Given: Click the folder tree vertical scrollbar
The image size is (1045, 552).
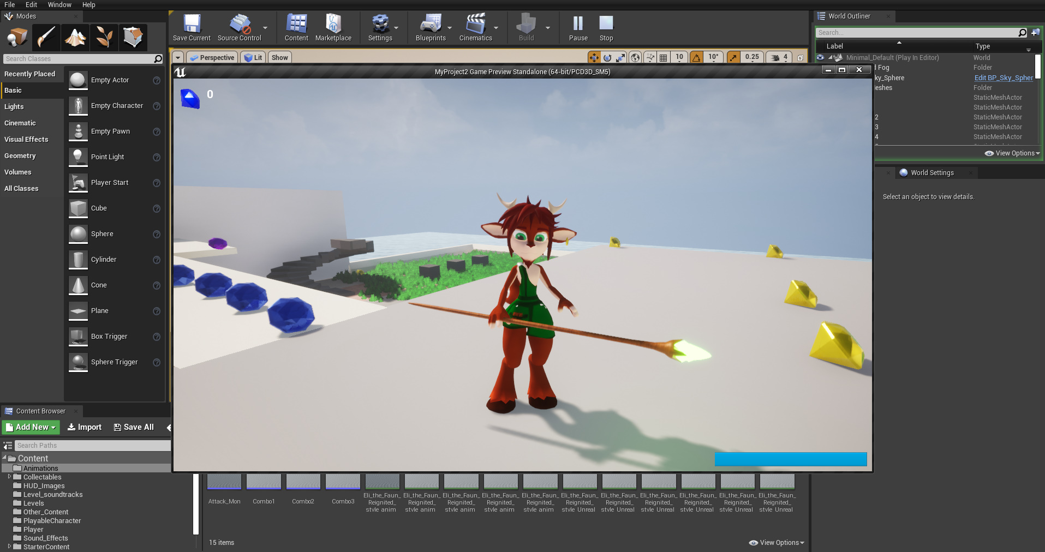Looking at the screenshot, I should click(x=196, y=505).
